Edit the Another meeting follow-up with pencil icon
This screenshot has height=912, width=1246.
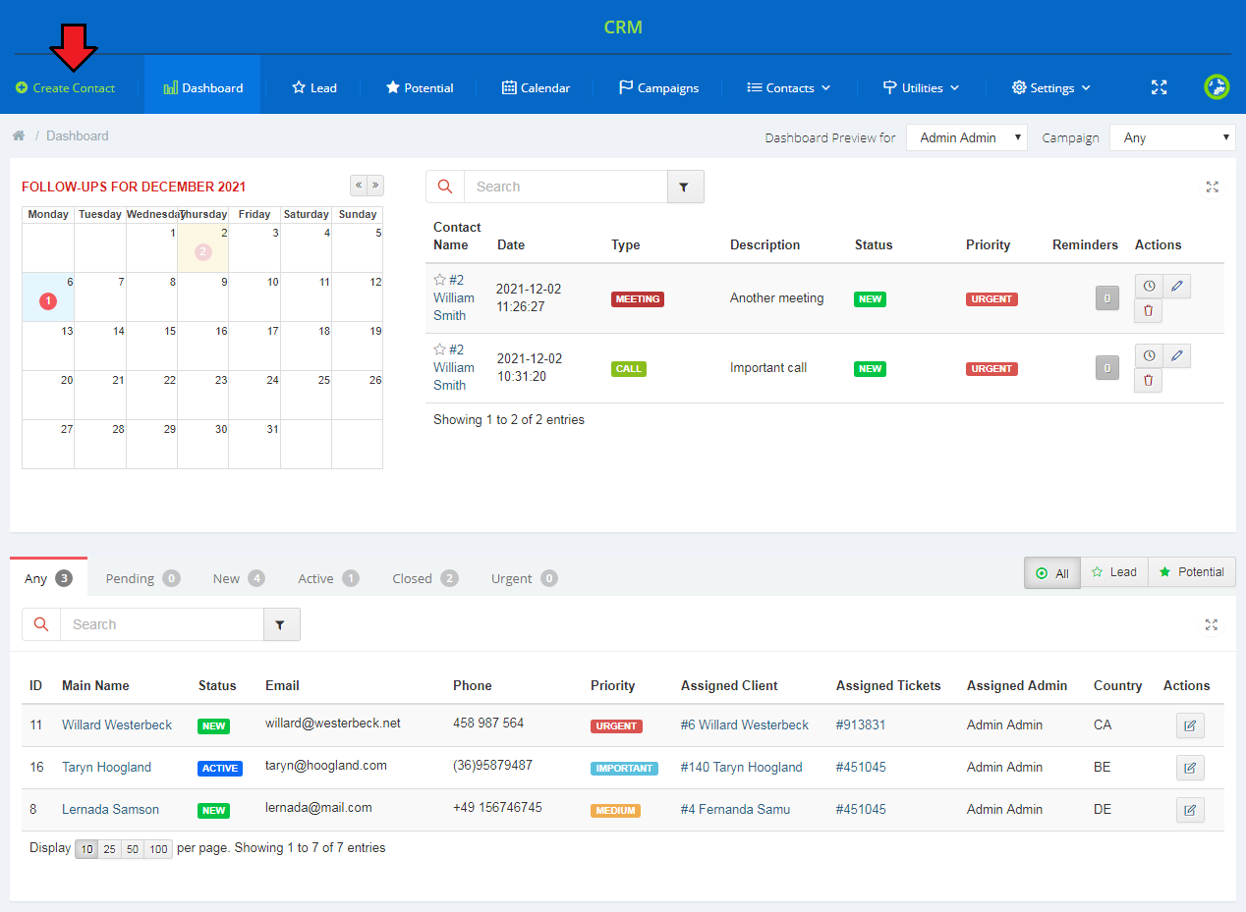pyautogui.click(x=1176, y=286)
